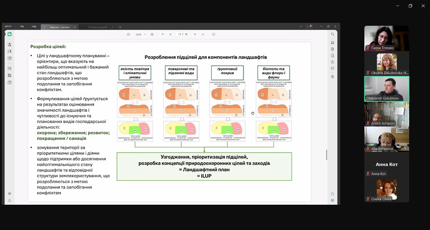The image size is (430, 230).
Task: Go to the next page
Action: click(x=195, y=34)
